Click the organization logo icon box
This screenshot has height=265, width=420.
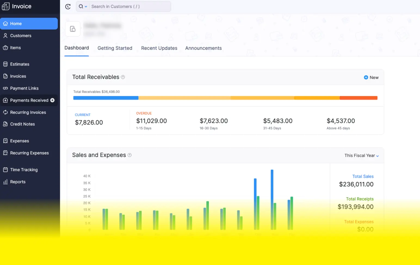[x=73, y=29]
